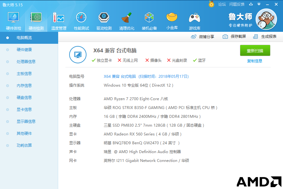The width and height of the screenshot is (283, 189).
Task: Click the report icon for 生成报表
Action: [255, 37]
